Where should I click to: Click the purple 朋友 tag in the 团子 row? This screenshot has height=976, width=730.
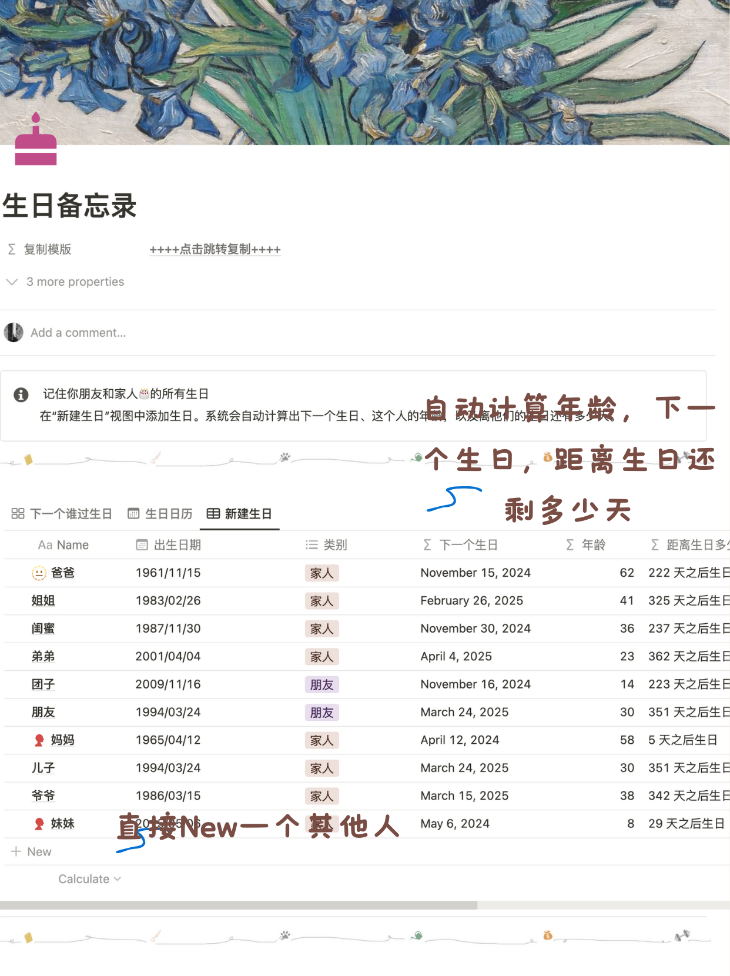click(322, 684)
